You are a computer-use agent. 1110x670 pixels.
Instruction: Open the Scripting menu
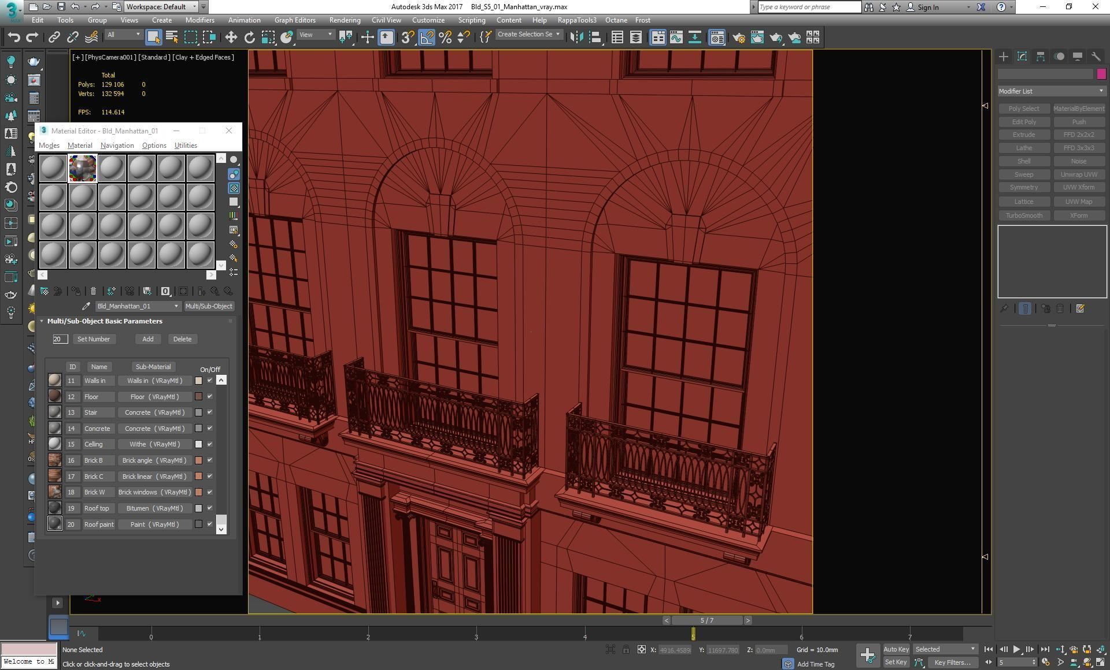coord(471,20)
